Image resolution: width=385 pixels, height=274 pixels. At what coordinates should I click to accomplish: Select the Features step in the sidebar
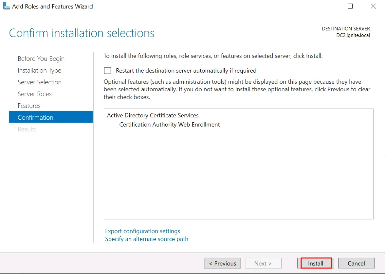tap(29, 106)
